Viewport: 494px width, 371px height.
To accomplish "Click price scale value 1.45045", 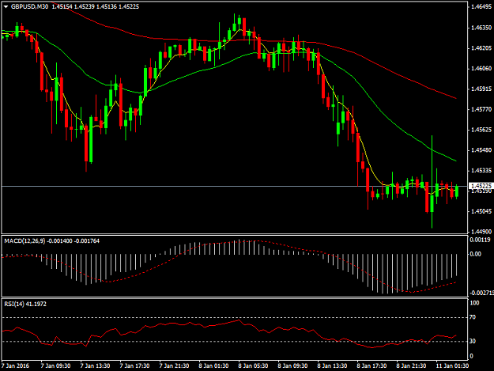I will coord(481,211).
